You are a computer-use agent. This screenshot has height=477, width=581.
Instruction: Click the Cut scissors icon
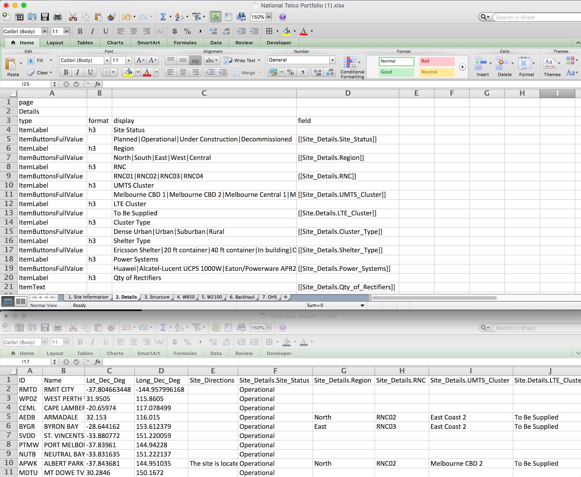tap(73, 17)
